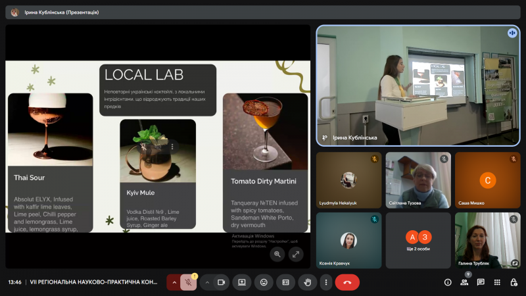The width and height of the screenshot is (526, 296).
Task: Open the activities shapes icon
Action: [497, 282]
